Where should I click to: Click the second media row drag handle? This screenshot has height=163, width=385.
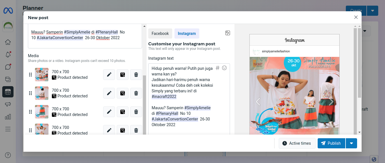(x=30, y=93)
